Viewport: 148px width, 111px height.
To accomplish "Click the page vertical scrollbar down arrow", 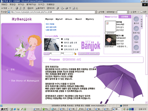I will tap(147, 103).
